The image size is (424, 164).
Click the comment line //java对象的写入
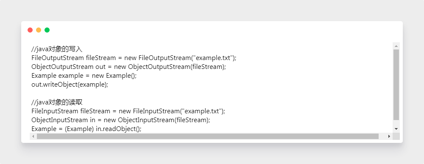pos(57,49)
